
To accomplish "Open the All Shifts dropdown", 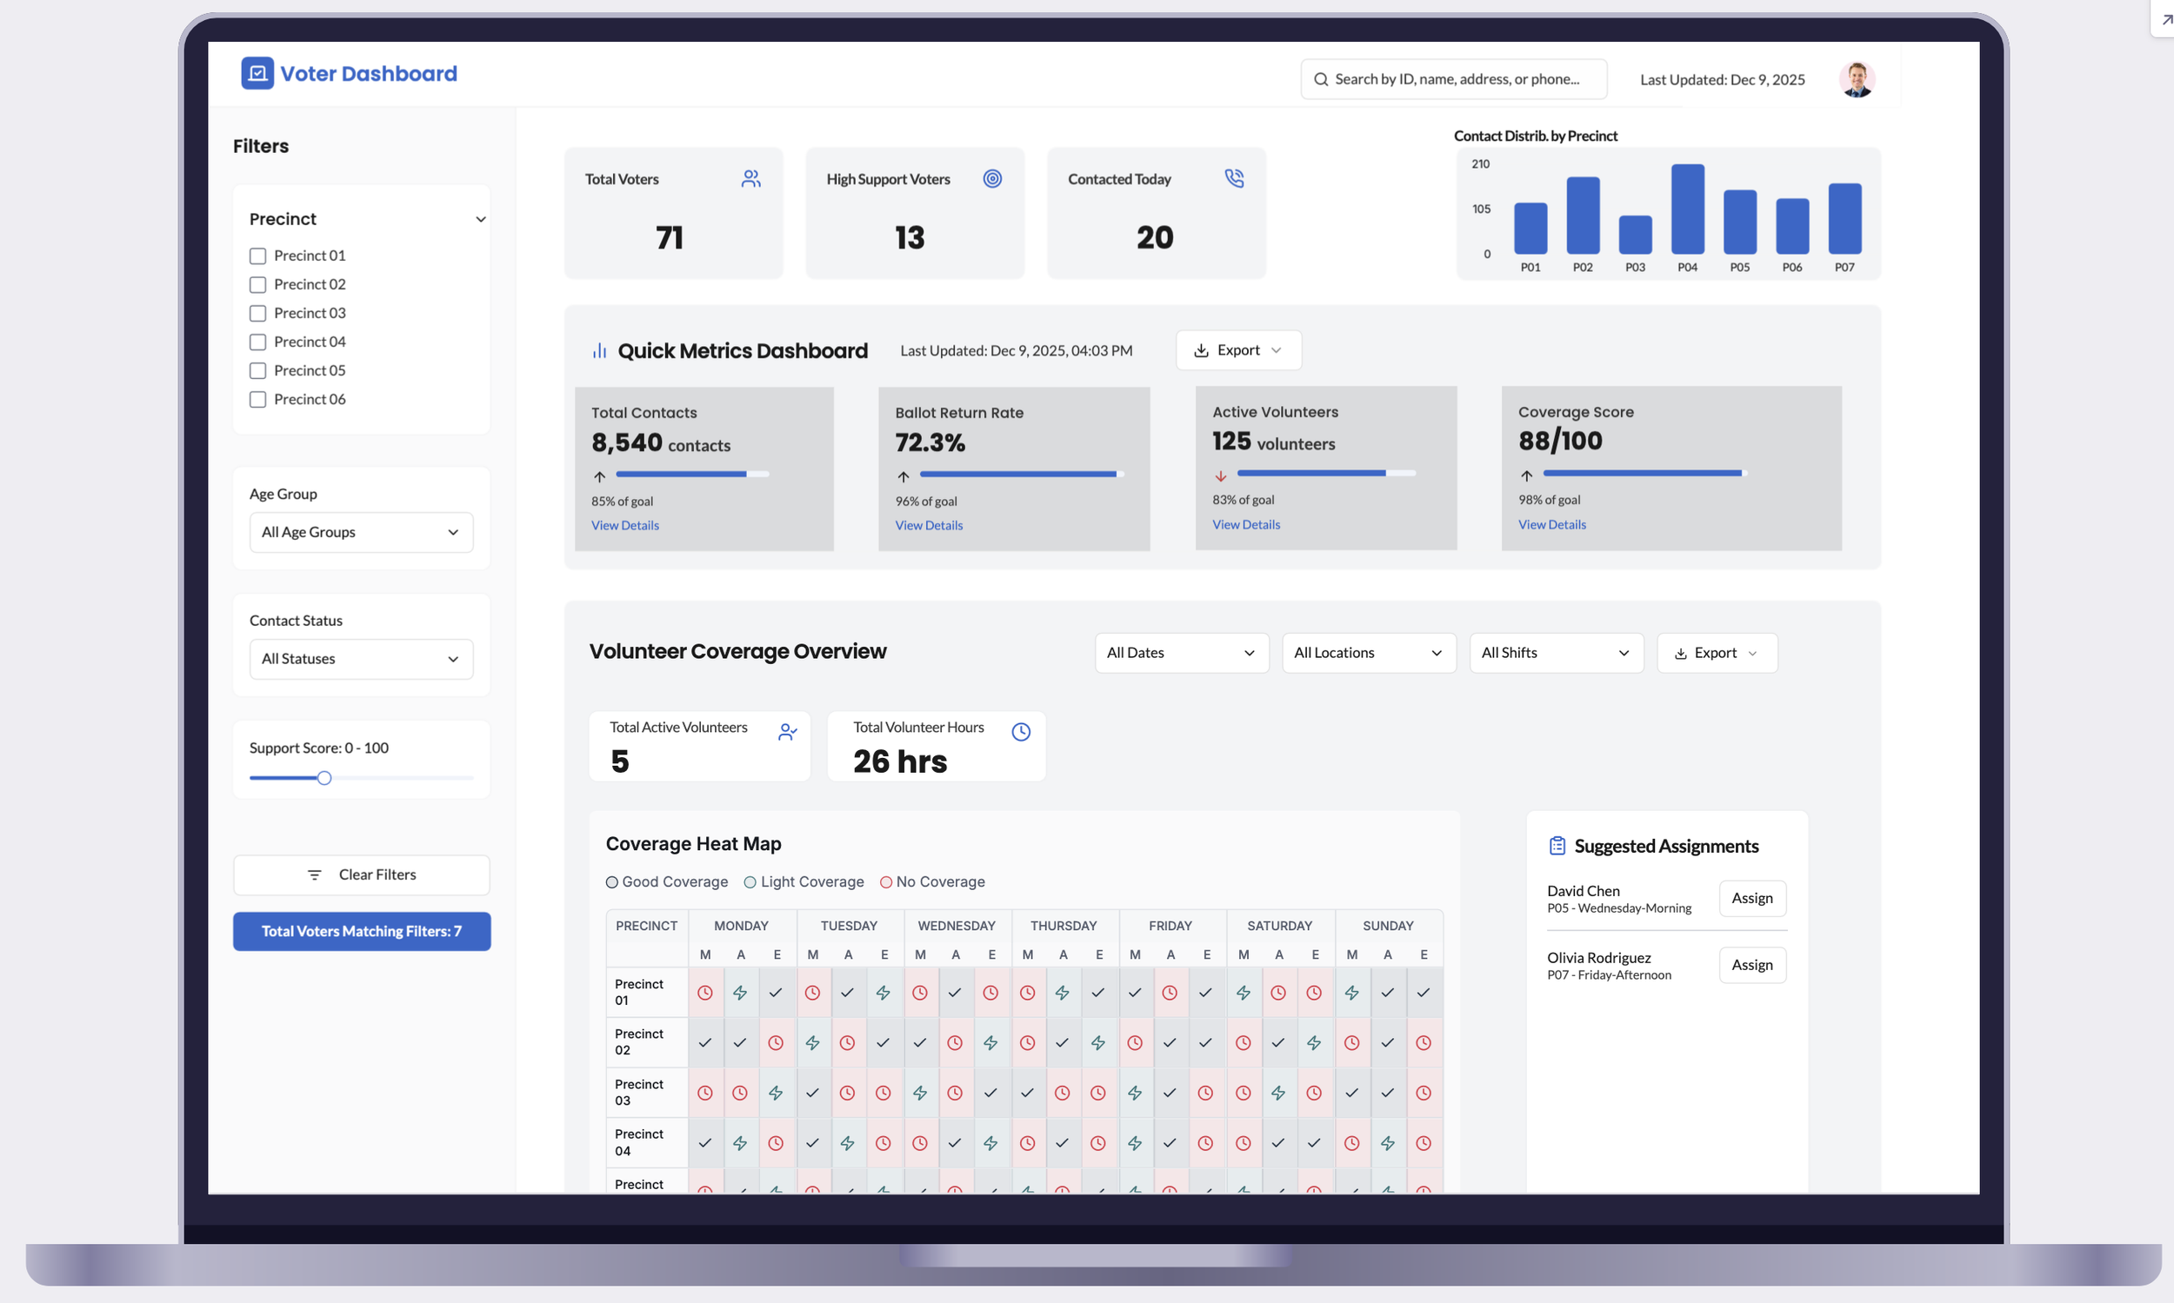I will (x=1556, y=654).
